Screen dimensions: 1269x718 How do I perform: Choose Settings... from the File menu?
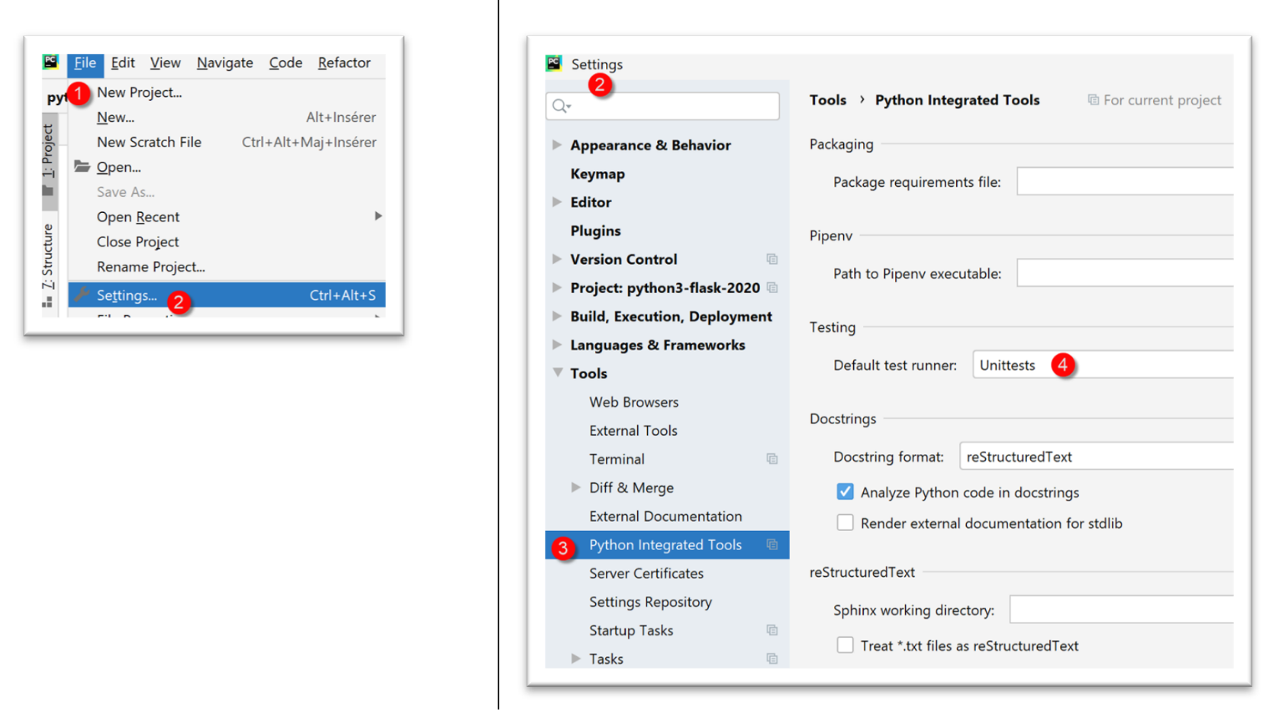pos(127,296)
